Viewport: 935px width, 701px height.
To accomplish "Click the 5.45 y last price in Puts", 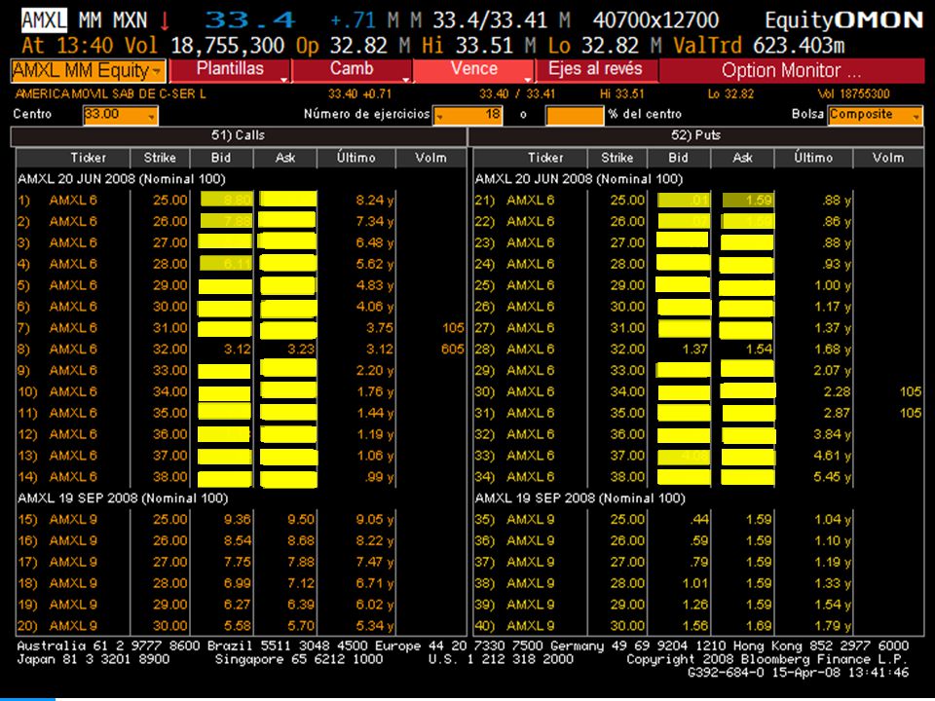I will (x=832, y=477).
